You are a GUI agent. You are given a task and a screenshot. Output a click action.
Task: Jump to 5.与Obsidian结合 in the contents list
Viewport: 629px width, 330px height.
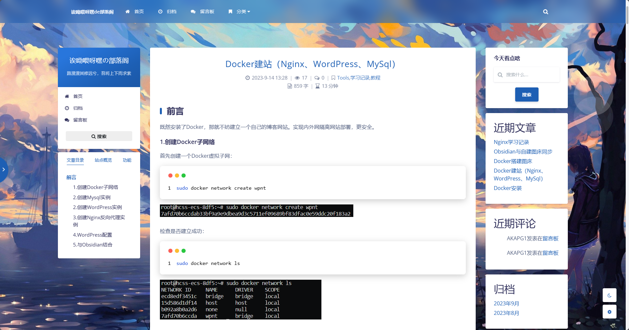[93, 245]
